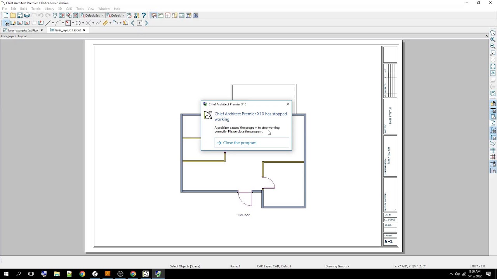Click the drafting triangle icon in top toolbar

(x=196, y=15)
